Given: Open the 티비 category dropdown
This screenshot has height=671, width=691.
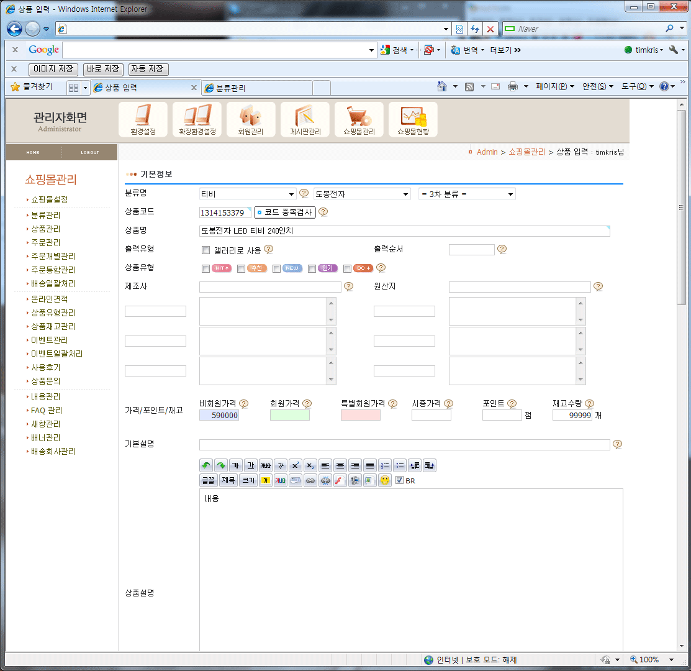Looking at the screenshot, I should [248, 194].
